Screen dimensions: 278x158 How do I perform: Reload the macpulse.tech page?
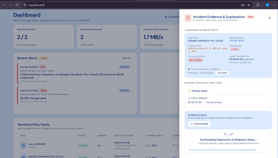(17, 5)
